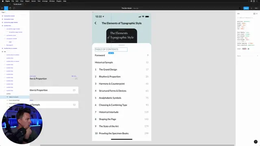Switch to The Box Model tab
Screen dimensions: 260x146
click(x=17, y=4)
